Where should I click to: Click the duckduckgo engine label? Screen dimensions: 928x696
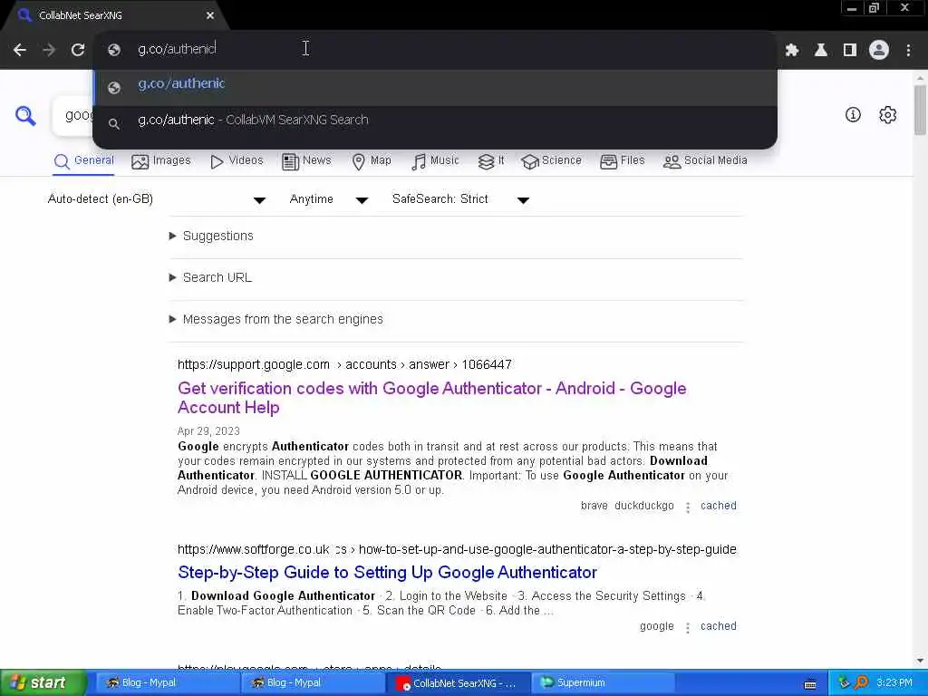[644, 506]
